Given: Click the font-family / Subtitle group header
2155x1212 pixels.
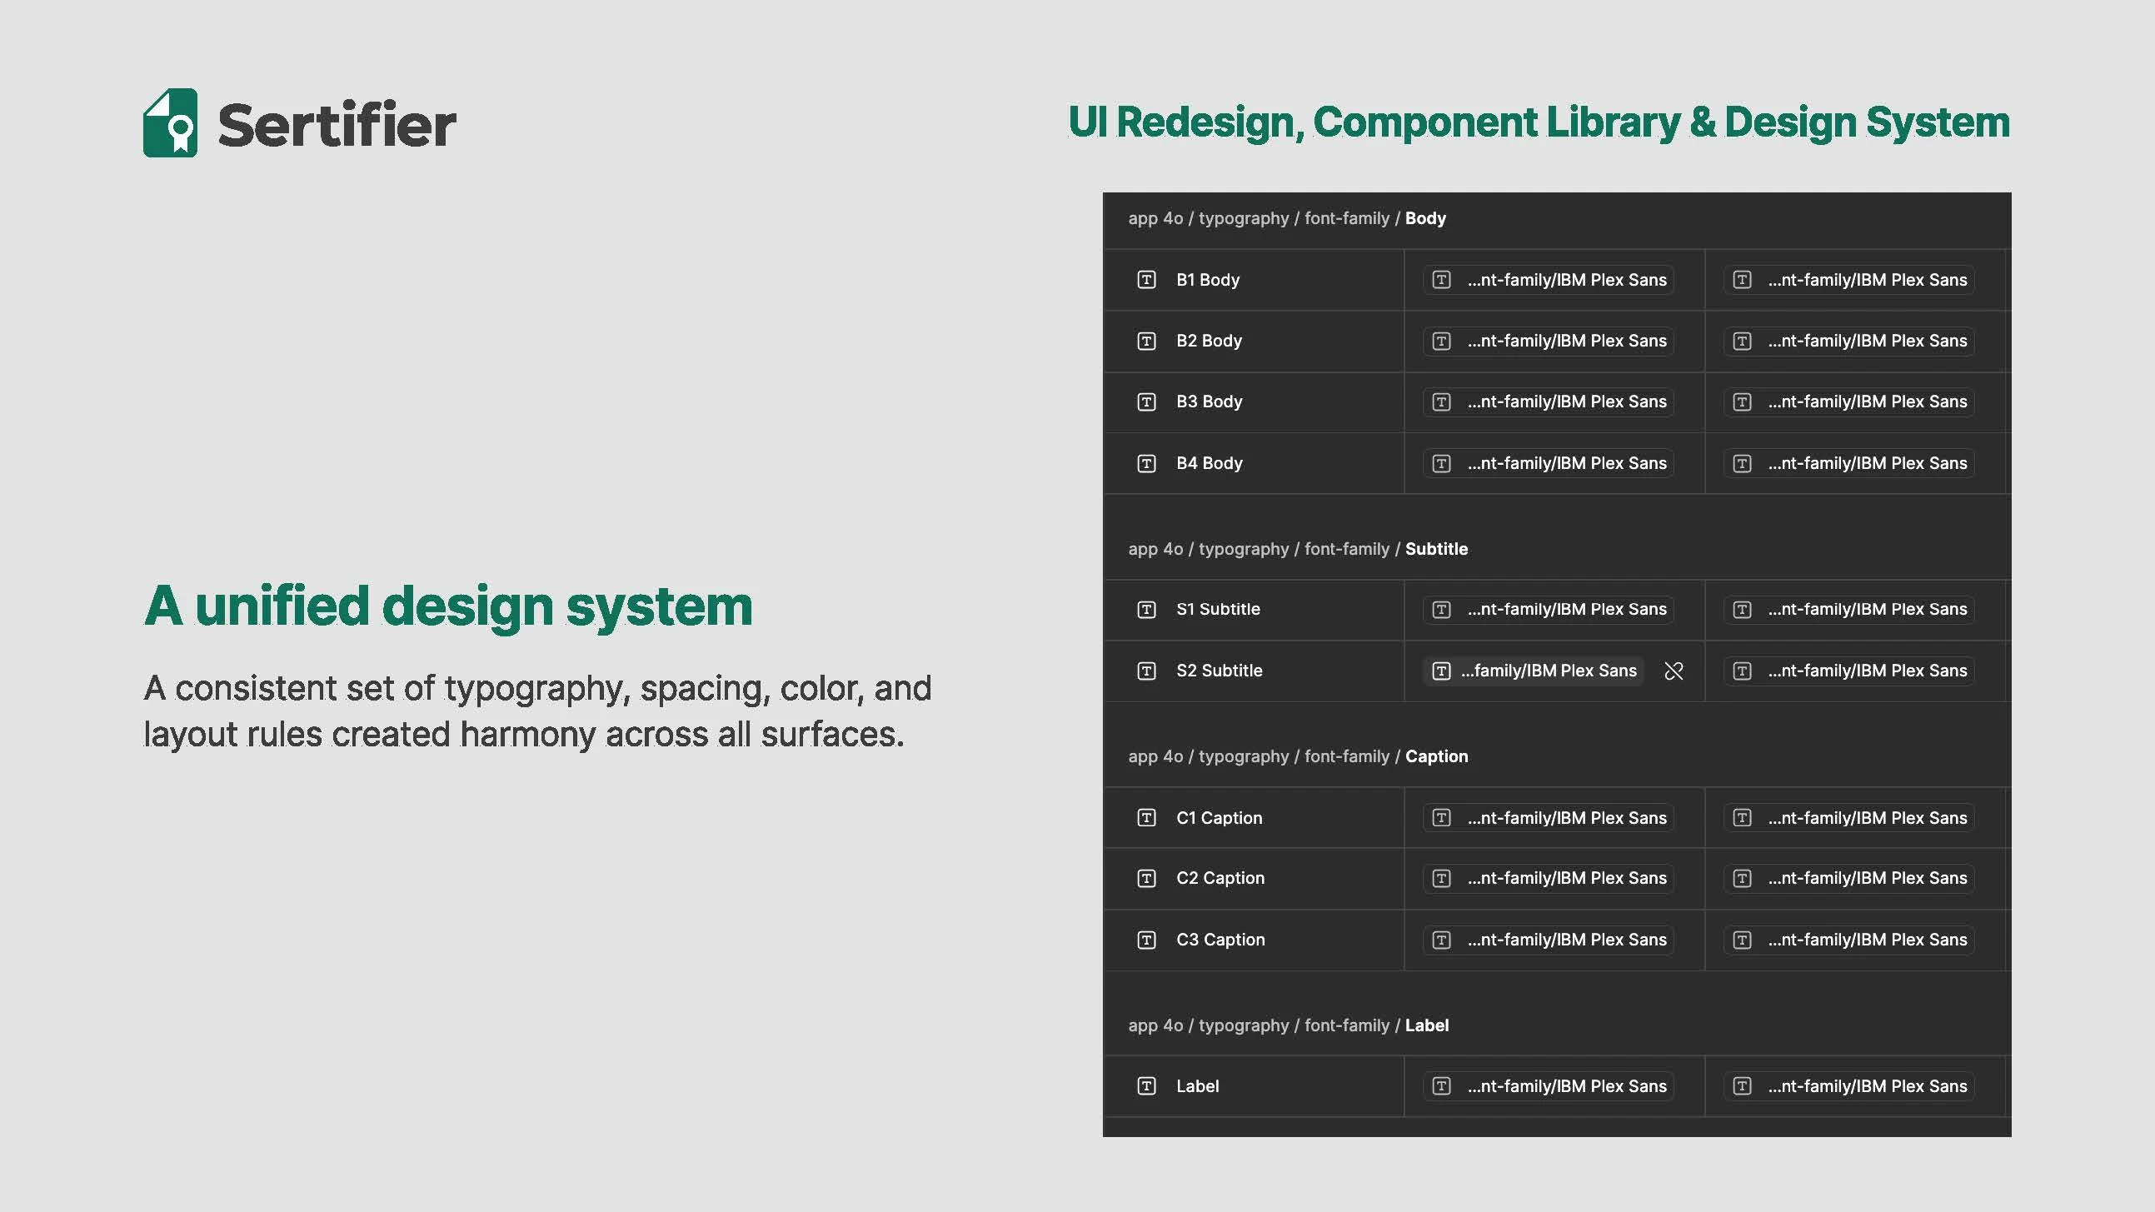Looking at the screenshot, I should click(1298, 550).
